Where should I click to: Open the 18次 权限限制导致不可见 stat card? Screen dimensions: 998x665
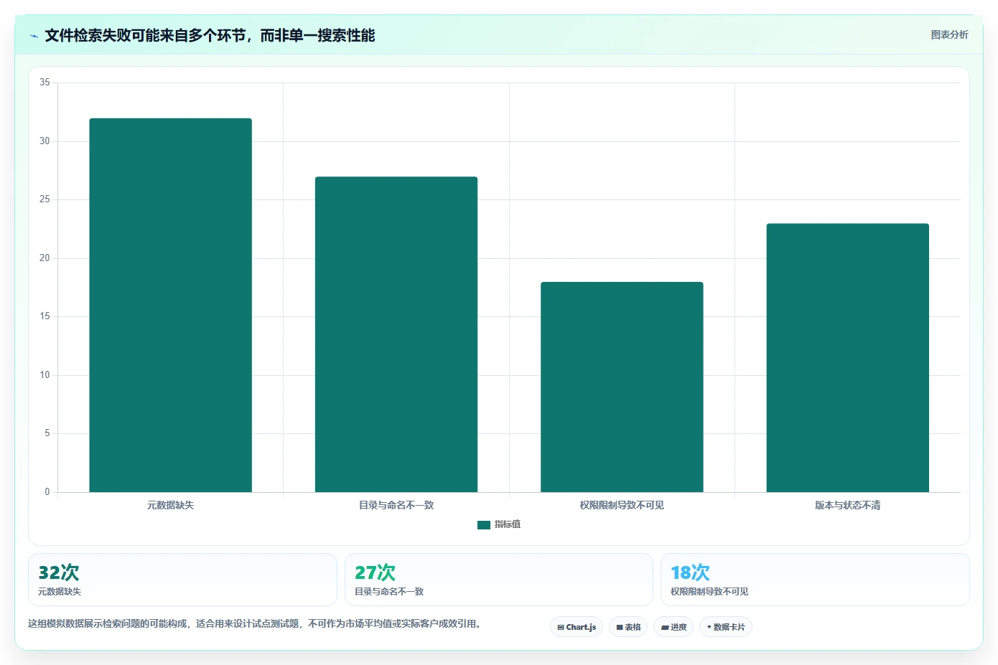tap(815, 580)
